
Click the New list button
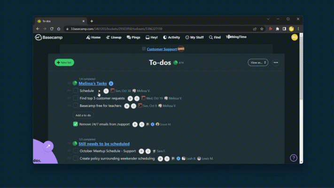click(x=64, y=63)
